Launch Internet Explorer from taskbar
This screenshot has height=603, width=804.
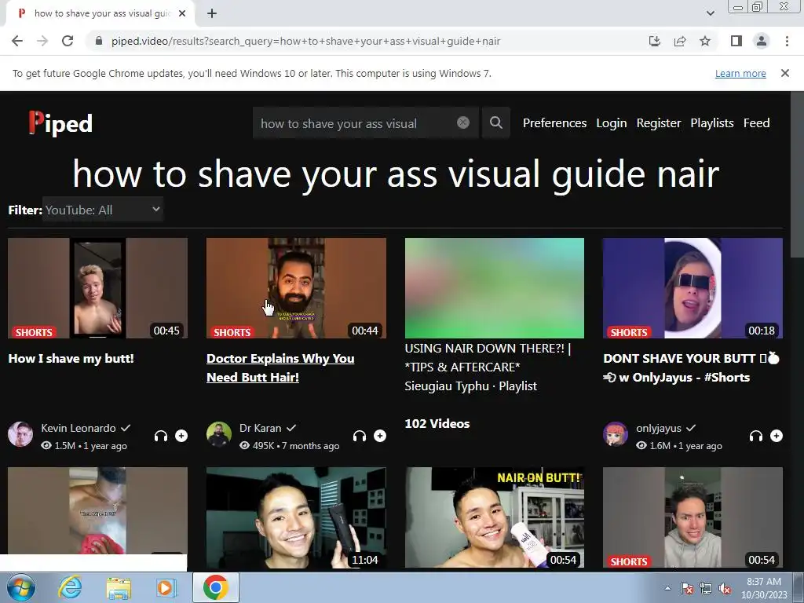(70, 587)
